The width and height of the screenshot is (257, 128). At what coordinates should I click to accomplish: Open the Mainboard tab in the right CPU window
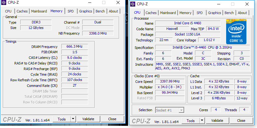pos(168,13)
